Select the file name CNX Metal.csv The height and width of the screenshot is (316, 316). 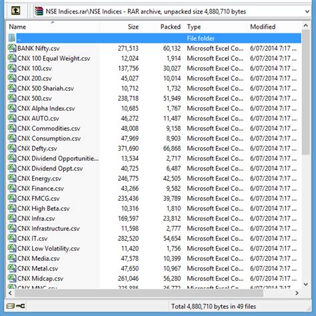pos(37,269)
